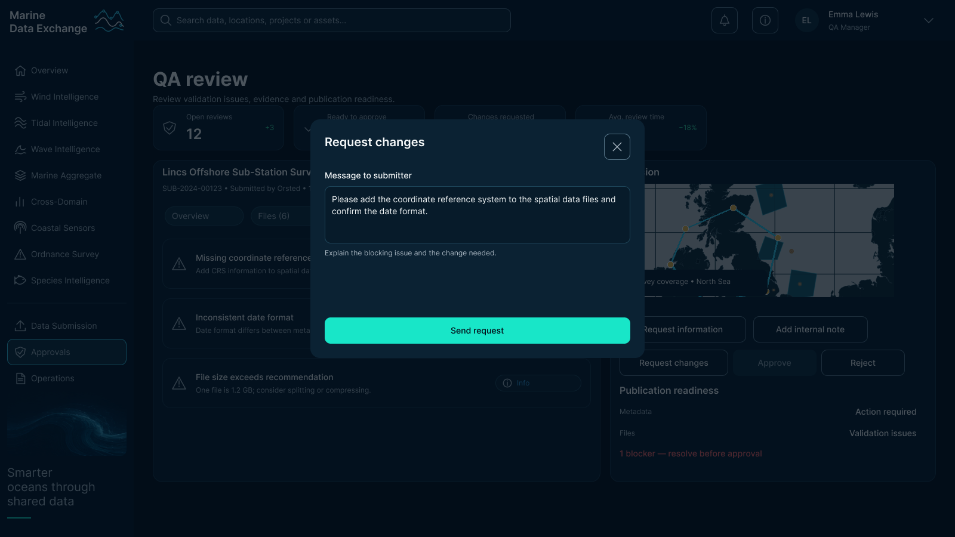This screenshot has height=537, width=955.
Task: Click warning icon for Missing coordinate reference
Action: [179, 264]
